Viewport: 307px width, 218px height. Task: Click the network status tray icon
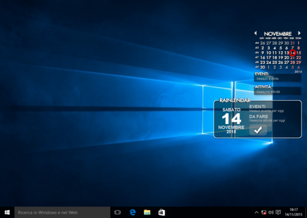pos(264,212)
